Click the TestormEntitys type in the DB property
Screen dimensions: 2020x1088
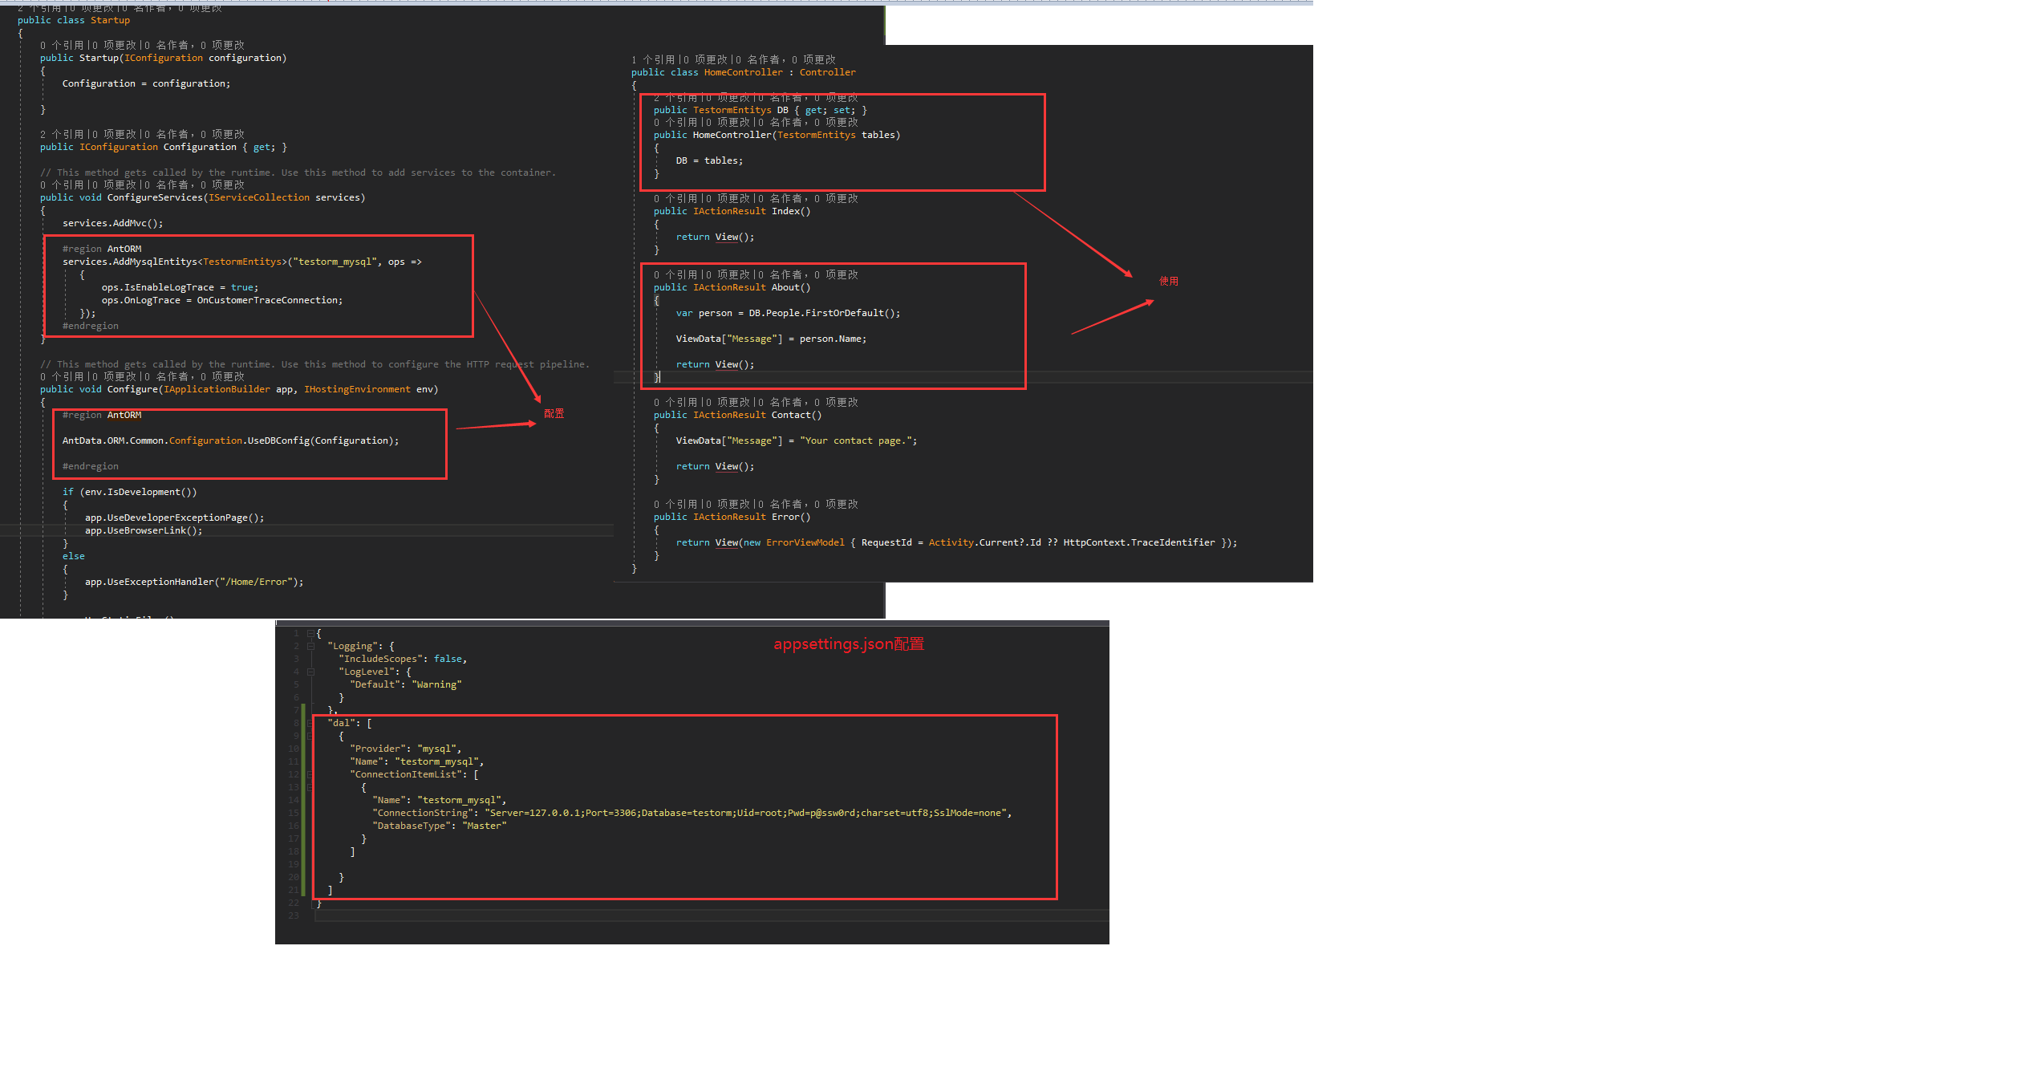coord(732,110)
